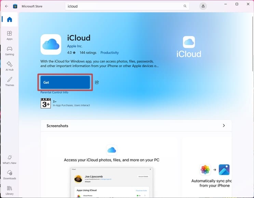This screenshot has width=254, height=198.
Task: Close the Microsoft Store window
Action: pos(248,4)
